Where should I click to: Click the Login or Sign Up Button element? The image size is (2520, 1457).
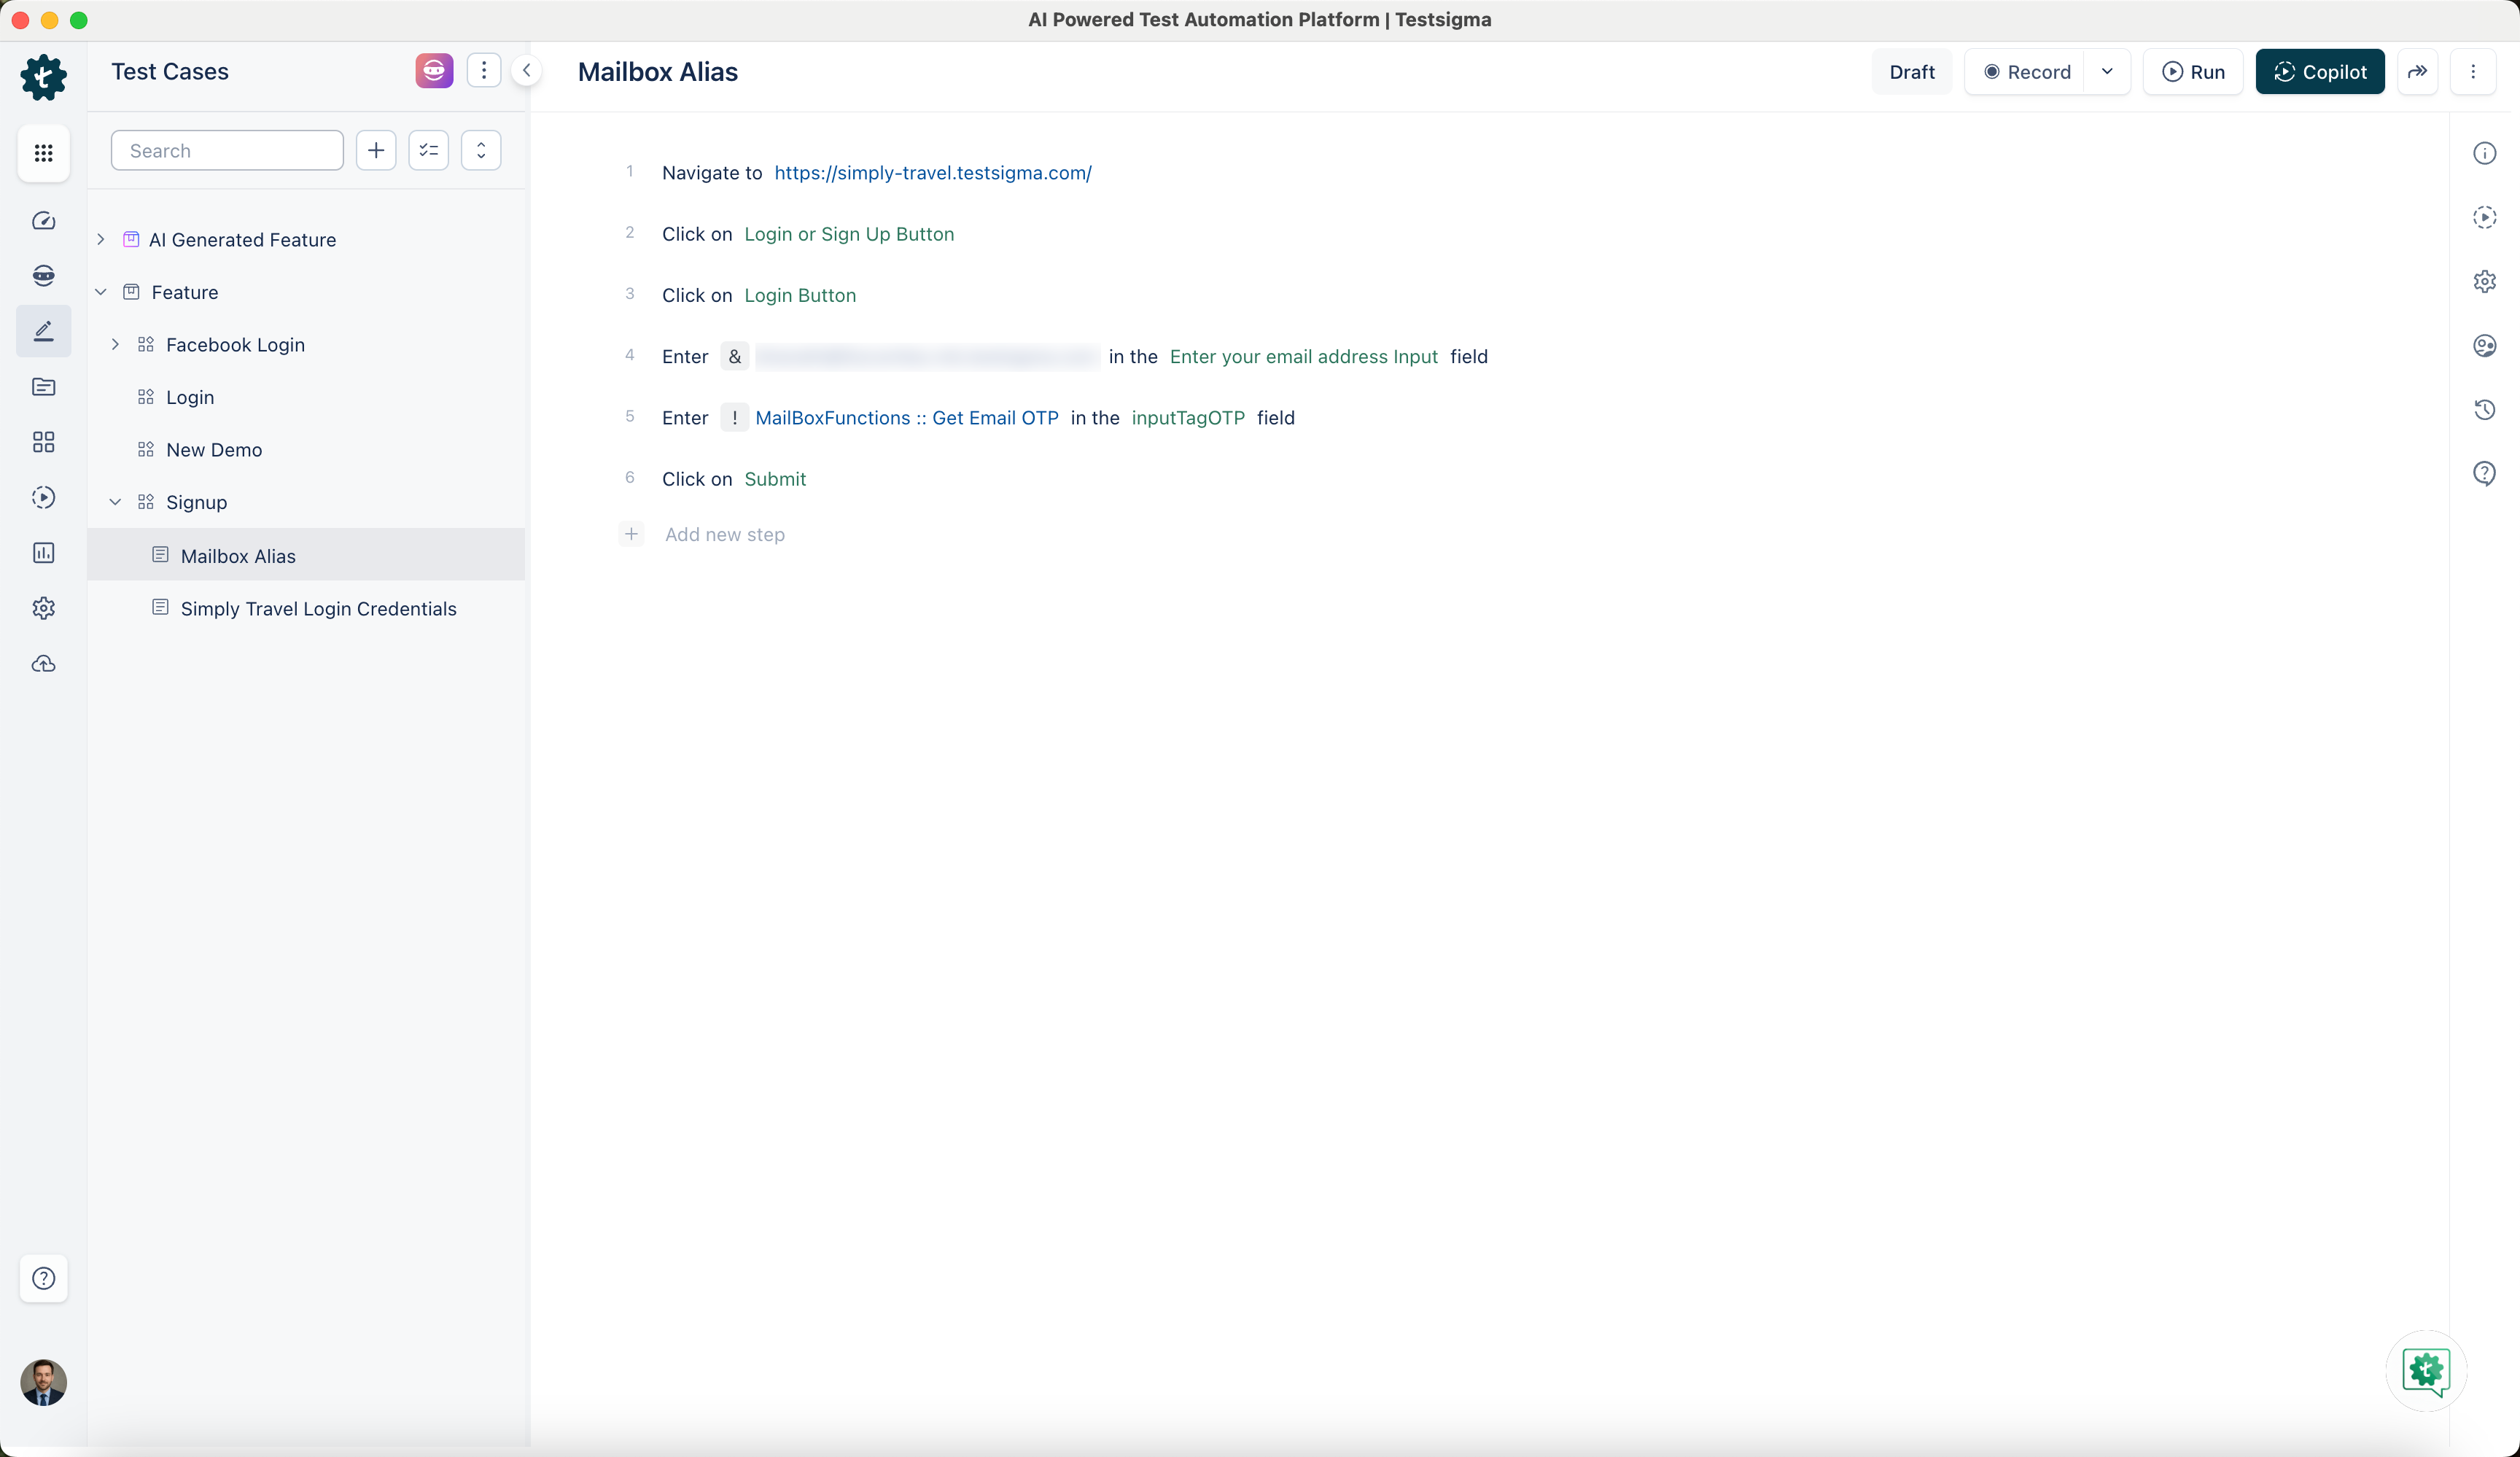point(849,234)
